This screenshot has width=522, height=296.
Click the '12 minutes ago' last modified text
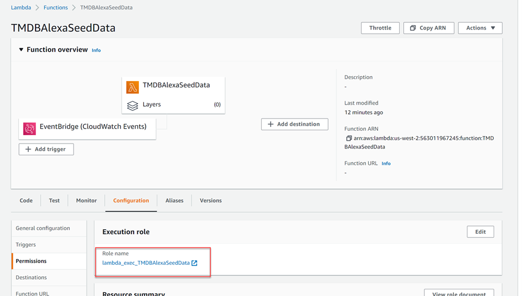pos(364,112)
